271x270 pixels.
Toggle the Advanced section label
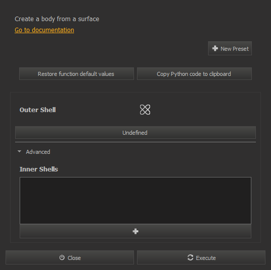coord(38,152)
